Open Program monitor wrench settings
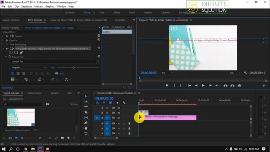Viewport: 270px width, 152px height. pos(246,73)
